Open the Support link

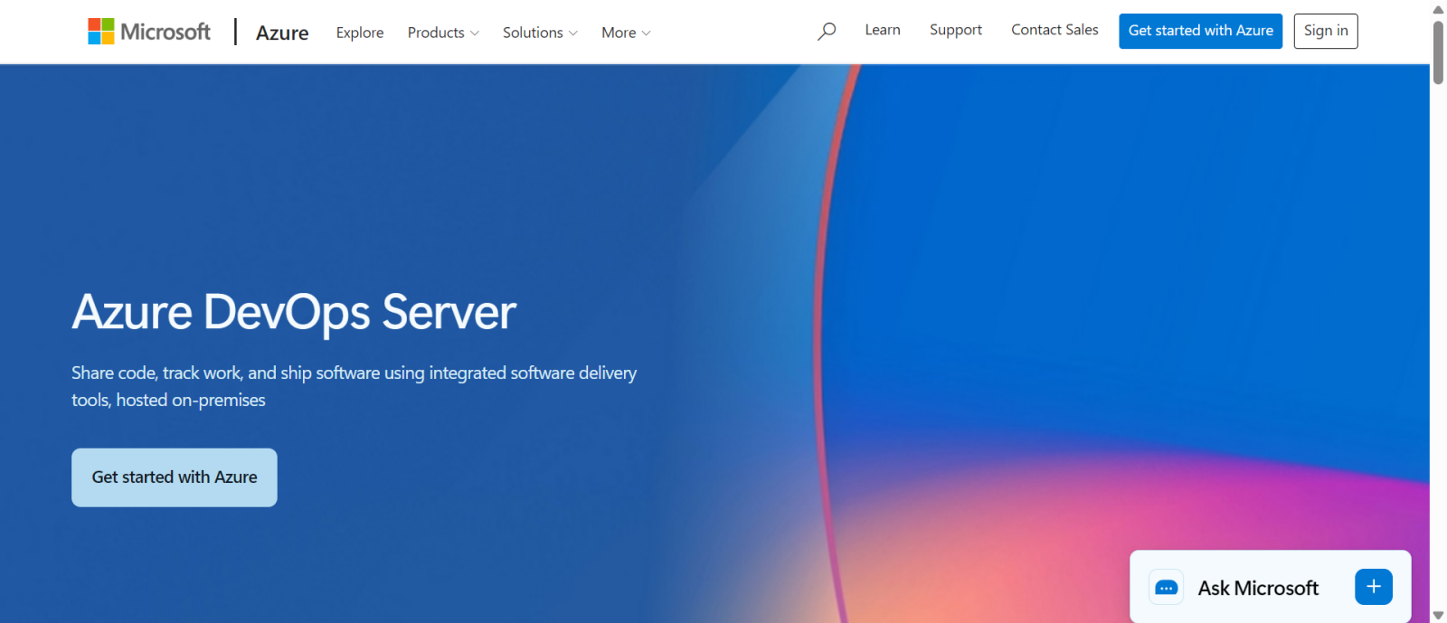click(956, 30)
